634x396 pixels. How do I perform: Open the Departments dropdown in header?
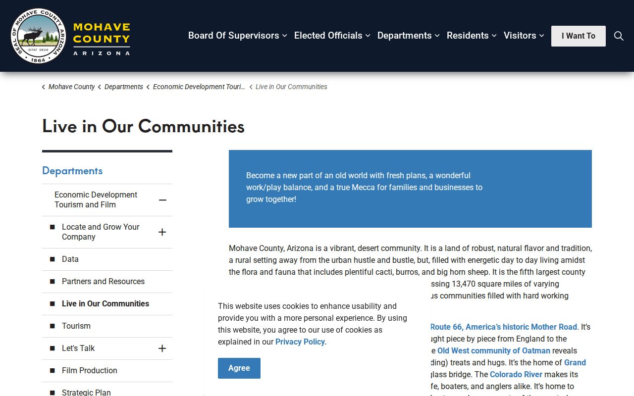click(x=409, y=36)
